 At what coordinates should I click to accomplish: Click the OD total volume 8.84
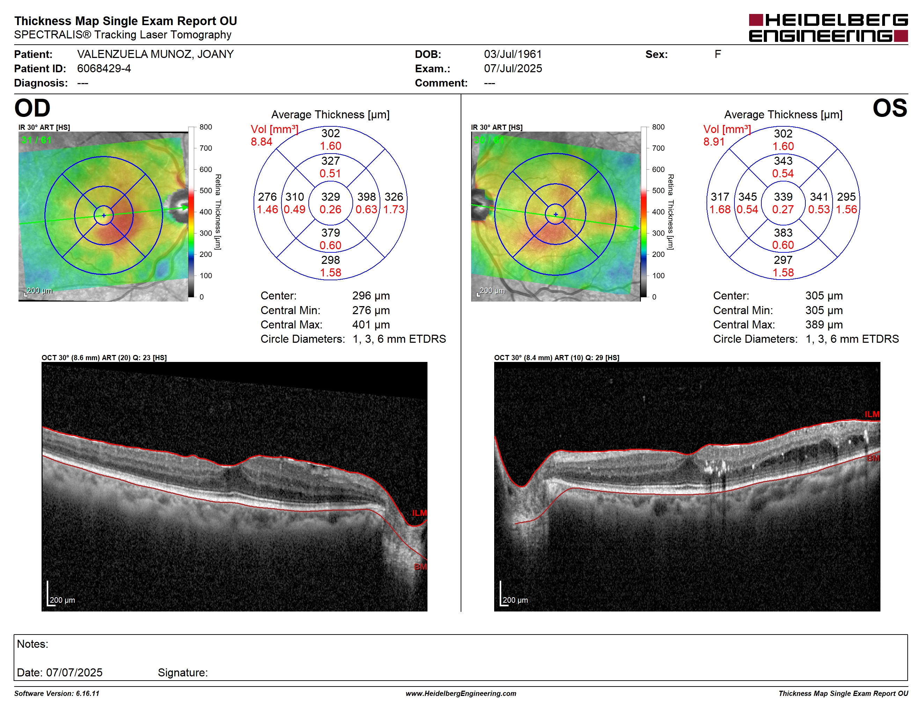click(x=261, y=142)
